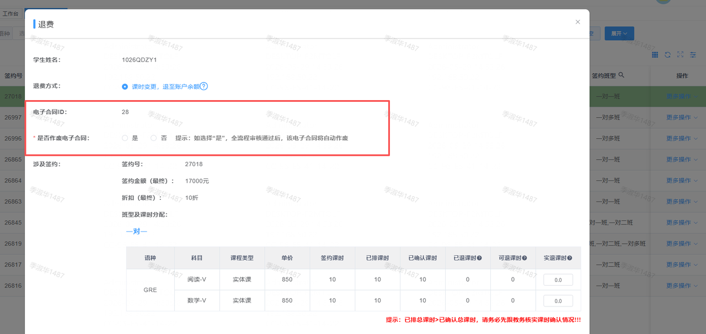Open 更多操作 dropdown for row 26816

click(682, 286)
